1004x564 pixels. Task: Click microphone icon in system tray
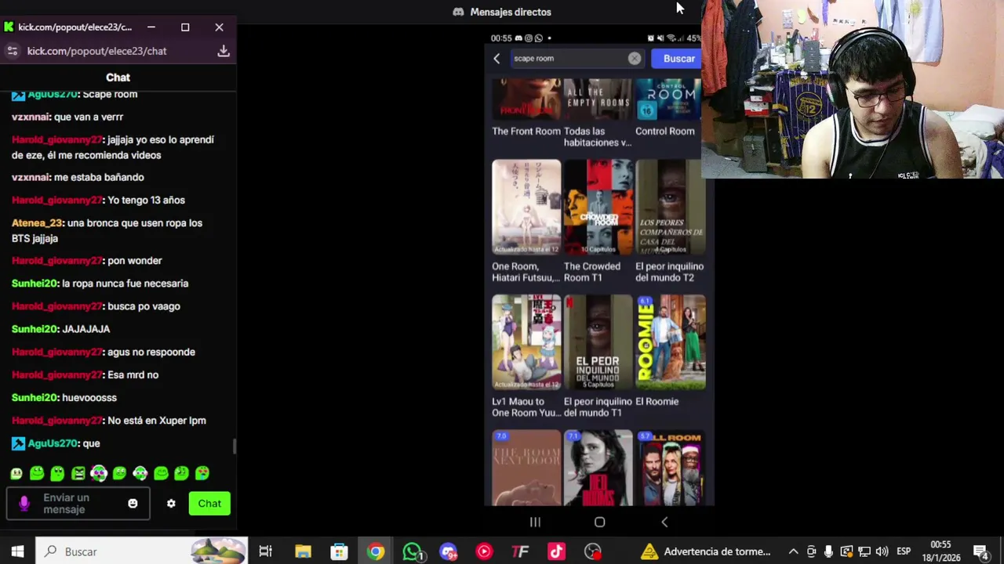pyautogui.click(x=828, y=551)
